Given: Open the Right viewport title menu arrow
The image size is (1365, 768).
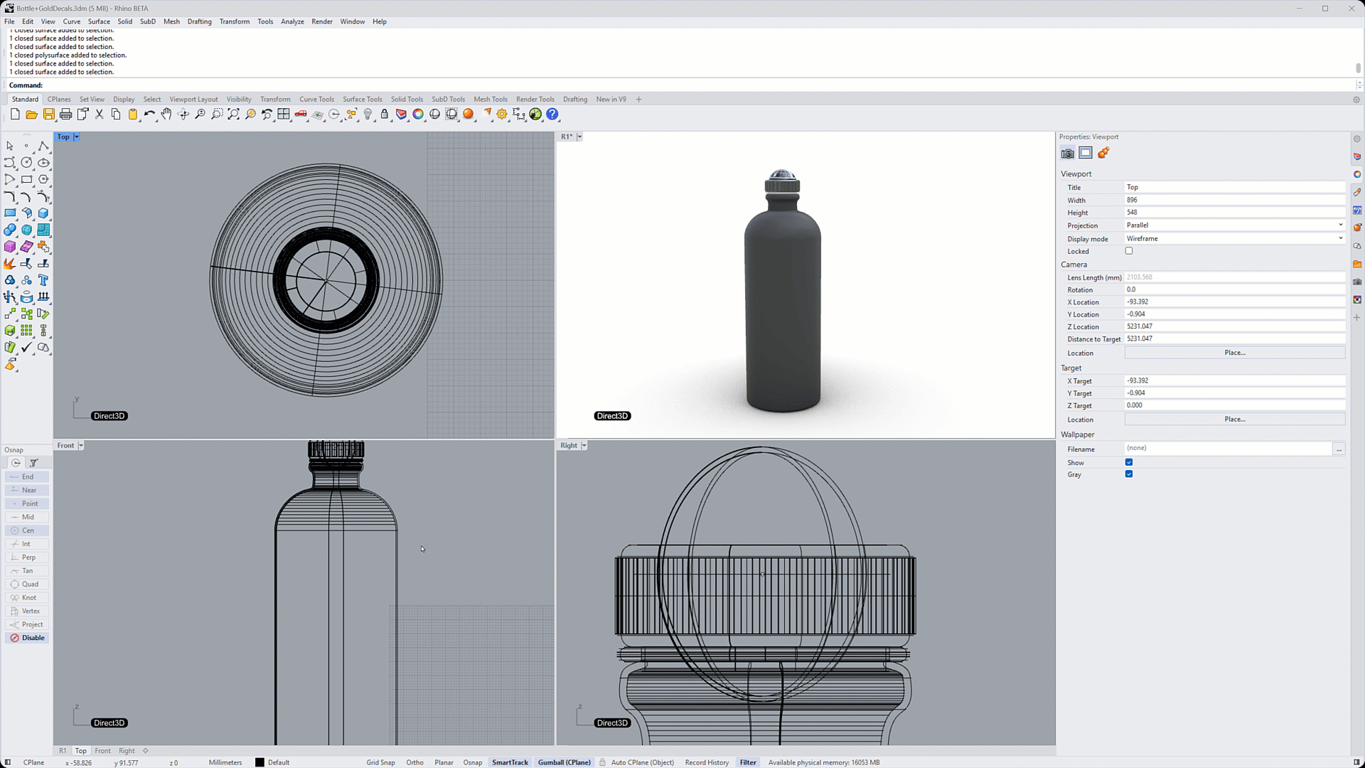Looking at the screenshot, I should [584, 446].
